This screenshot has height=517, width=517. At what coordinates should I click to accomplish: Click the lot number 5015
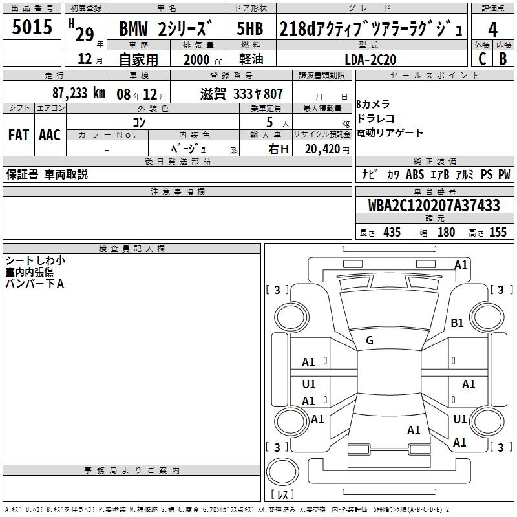click(32, 27)
